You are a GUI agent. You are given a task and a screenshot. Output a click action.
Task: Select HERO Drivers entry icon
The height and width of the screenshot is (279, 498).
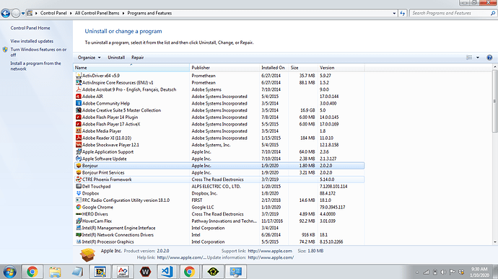point(79,214)
